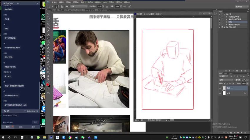250x140 pixels.
Task: Select the Eraser tool
Action: click(x=48, y=48)
